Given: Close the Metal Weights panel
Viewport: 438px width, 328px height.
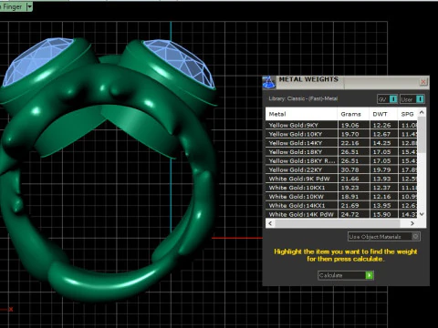Looking at the screenshot, I should tap(423, 82).
